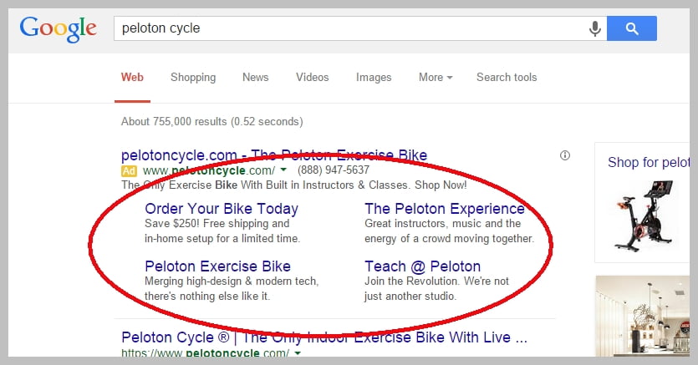The width and height of the screenshot is (698, 365).
Task: Open the News tab
Action: (x=256, y=78)
